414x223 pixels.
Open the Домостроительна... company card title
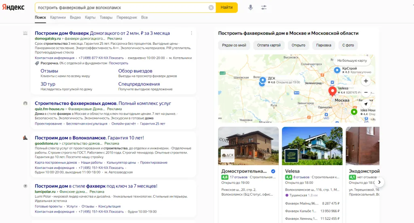coord(244,171)
